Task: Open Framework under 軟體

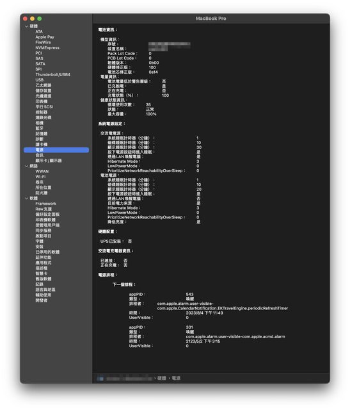Action: [45, 204]
